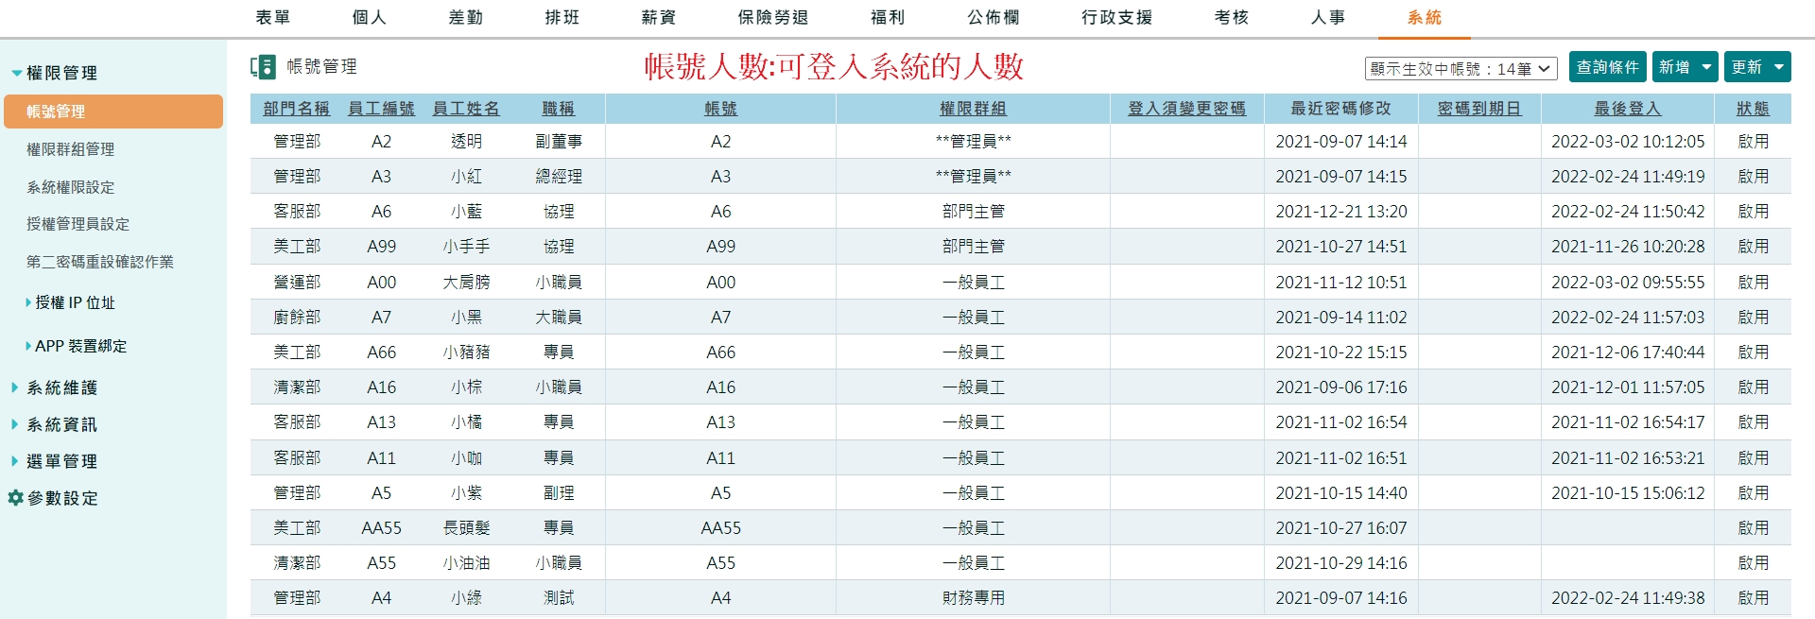Sort by the 狀態 column header
The width and height of the screenshot is (1815, 619).
(x=1753, y=109)
